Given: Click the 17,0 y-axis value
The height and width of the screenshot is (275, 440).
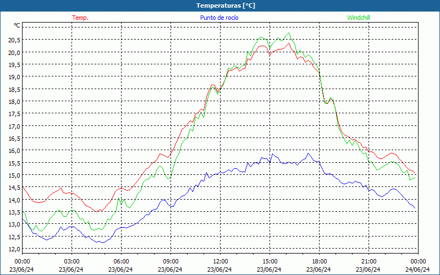Looking at the screenshot, I should tap(14, 127).
